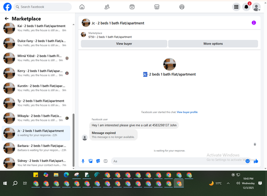Click the large listing photo in chat center
Viewport: 267px width, 196px height.
(169, 64)
